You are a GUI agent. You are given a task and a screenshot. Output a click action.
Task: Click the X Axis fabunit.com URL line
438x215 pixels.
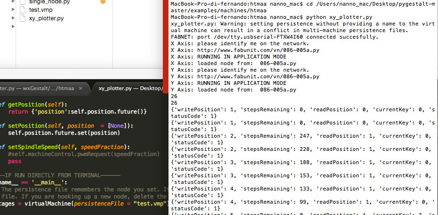[x=245, y=50]
